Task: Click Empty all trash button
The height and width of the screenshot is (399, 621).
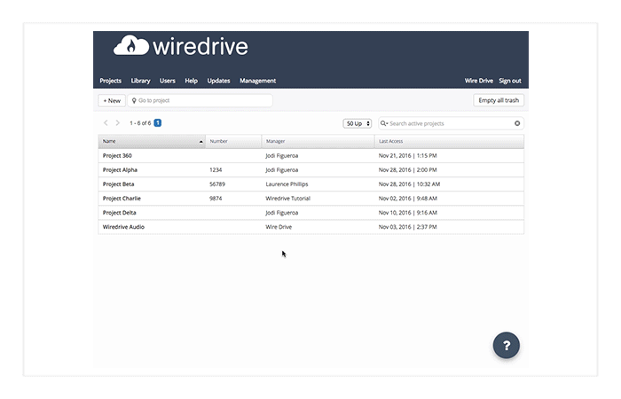Action: click(x=499, y=100)
